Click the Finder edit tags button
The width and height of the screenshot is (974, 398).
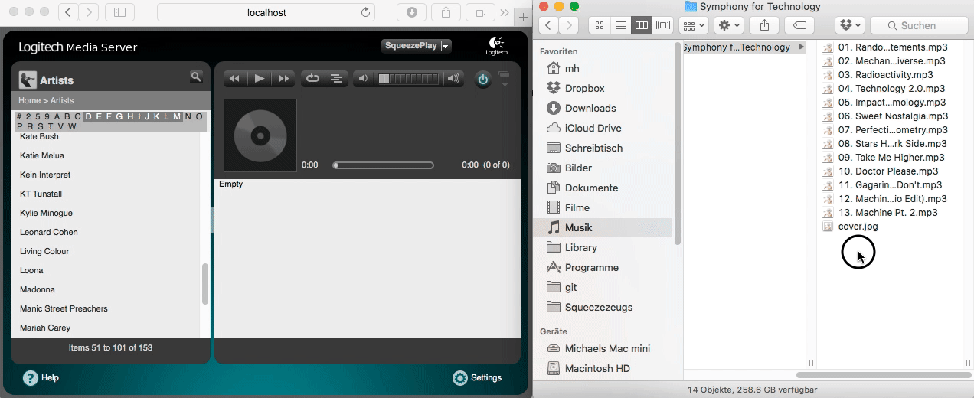pos(799,25)
